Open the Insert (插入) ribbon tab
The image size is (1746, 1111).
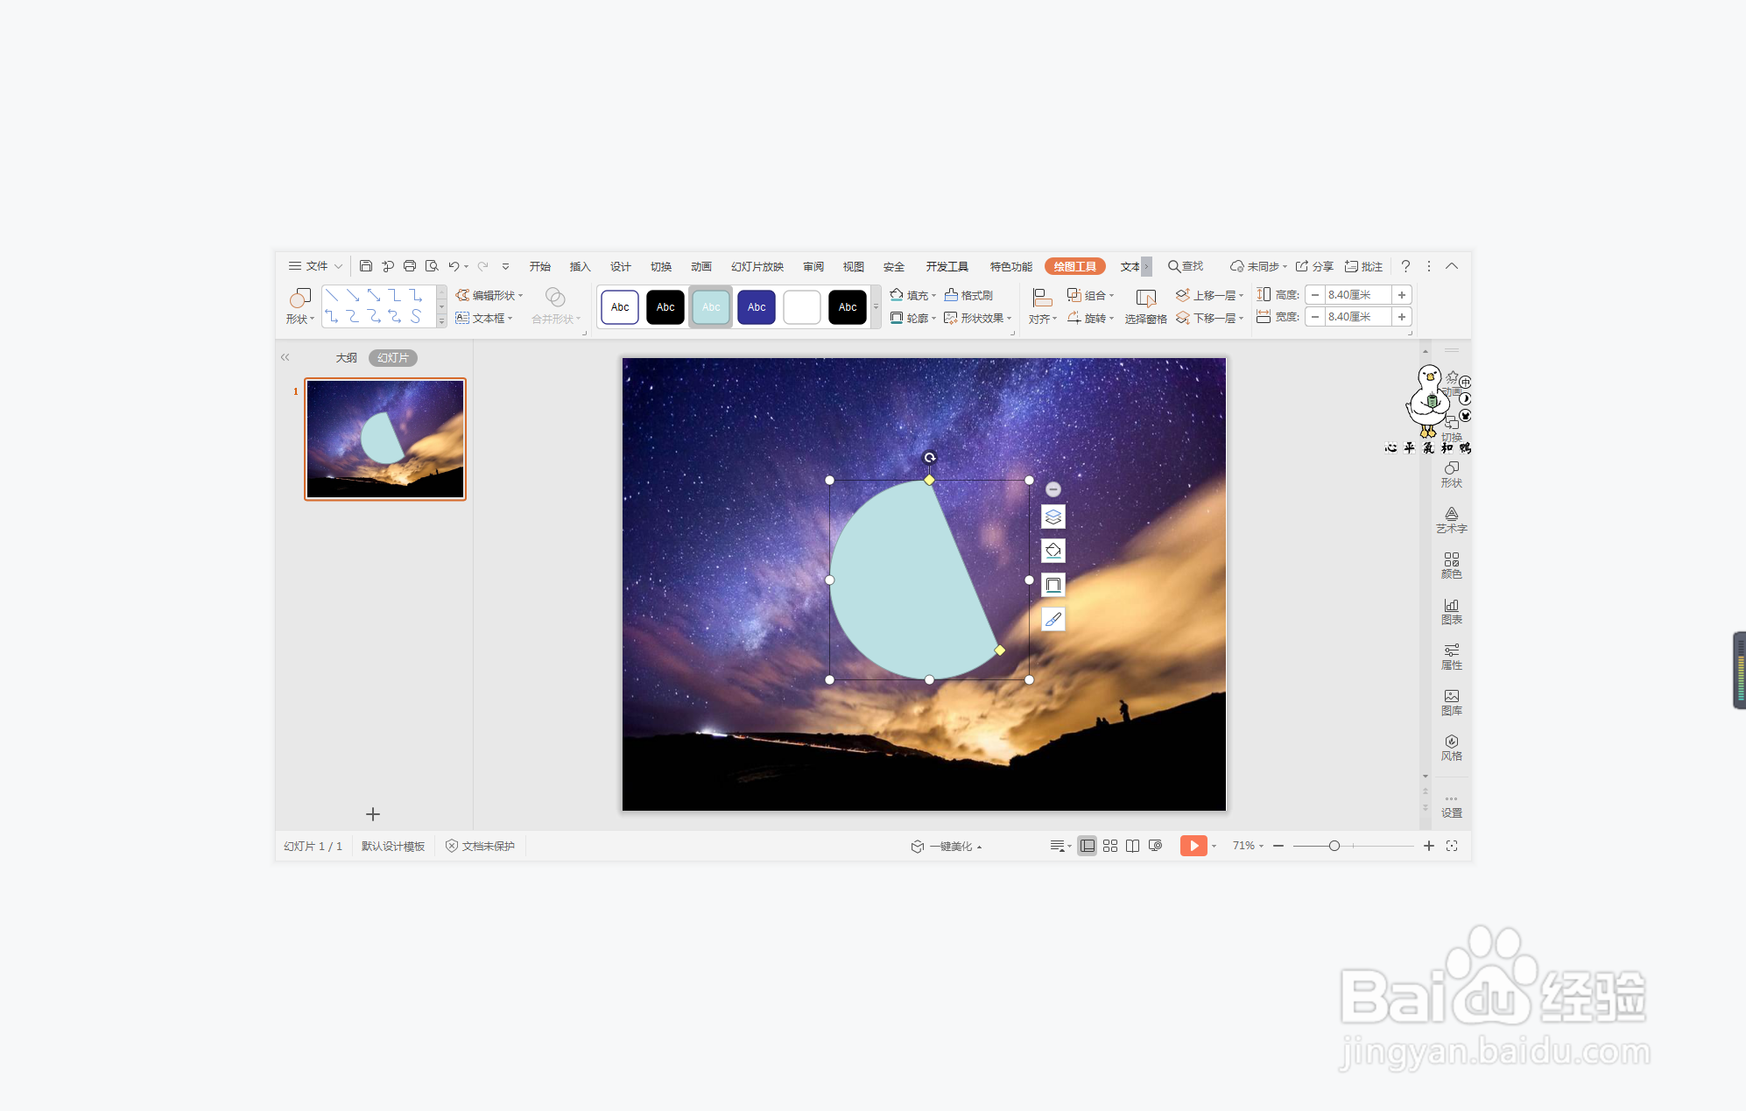click(581, 266)
